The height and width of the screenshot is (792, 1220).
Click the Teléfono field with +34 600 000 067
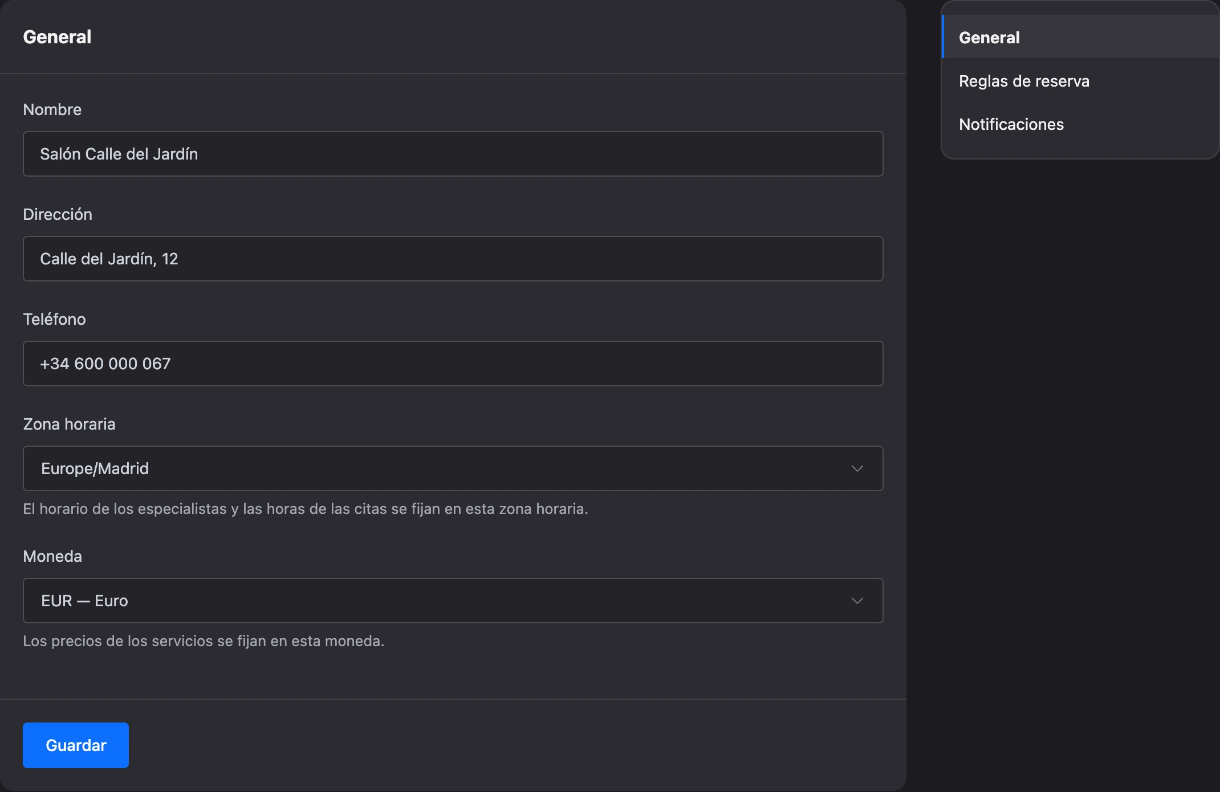click(453, 364)
